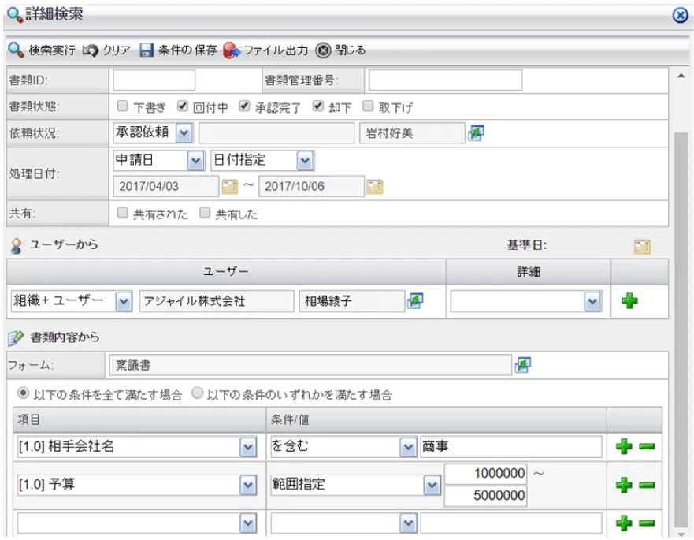This screenshot has height=540, width=694.
Task: Close the 詳細検索 dialog with the X icon
Action: (x=681, y=15)
